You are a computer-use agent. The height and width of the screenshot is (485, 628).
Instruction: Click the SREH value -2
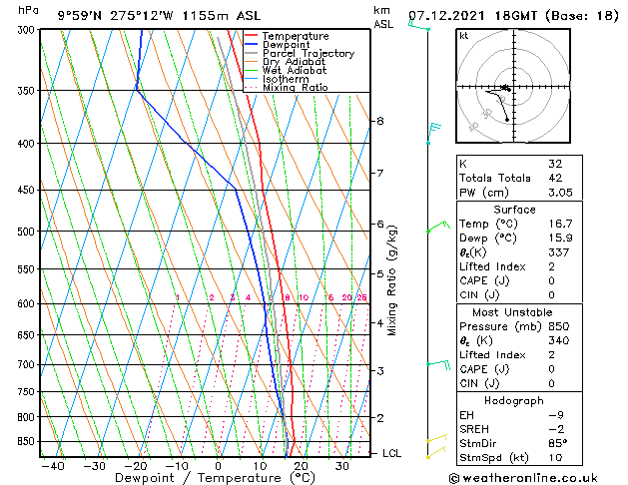click(556, 429)
